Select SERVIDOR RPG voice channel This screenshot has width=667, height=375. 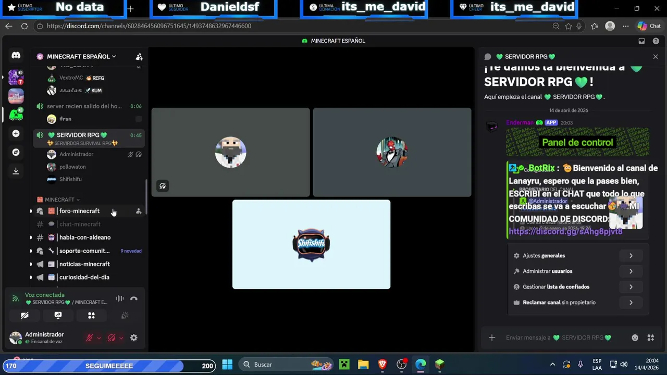click(89, 139)
